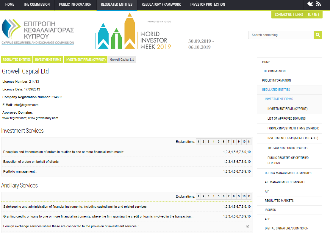Click Investment Services explanation 11
The width and height of the screenshot is (330, 233).
click(249, 141)
